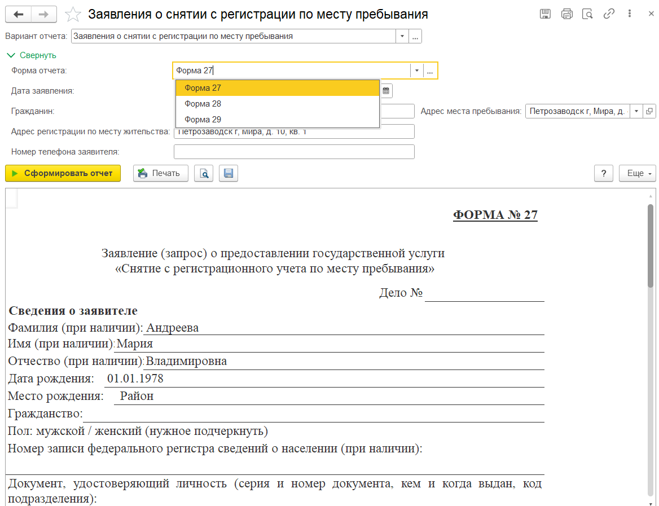
Task: Open the Форма отчета dropdown arrow
Action: click(x=416, y=71)
